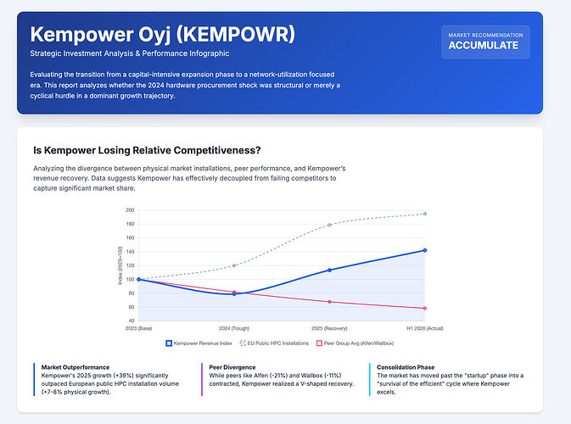
Task: Hide the EU Public HPC Installations series
Action: coord(274,343)
